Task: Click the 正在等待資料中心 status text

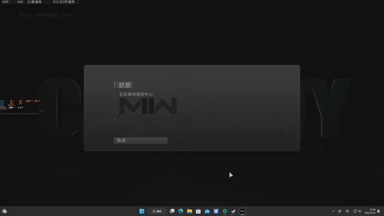Action: pyautogui.click(x=136, y=94)
